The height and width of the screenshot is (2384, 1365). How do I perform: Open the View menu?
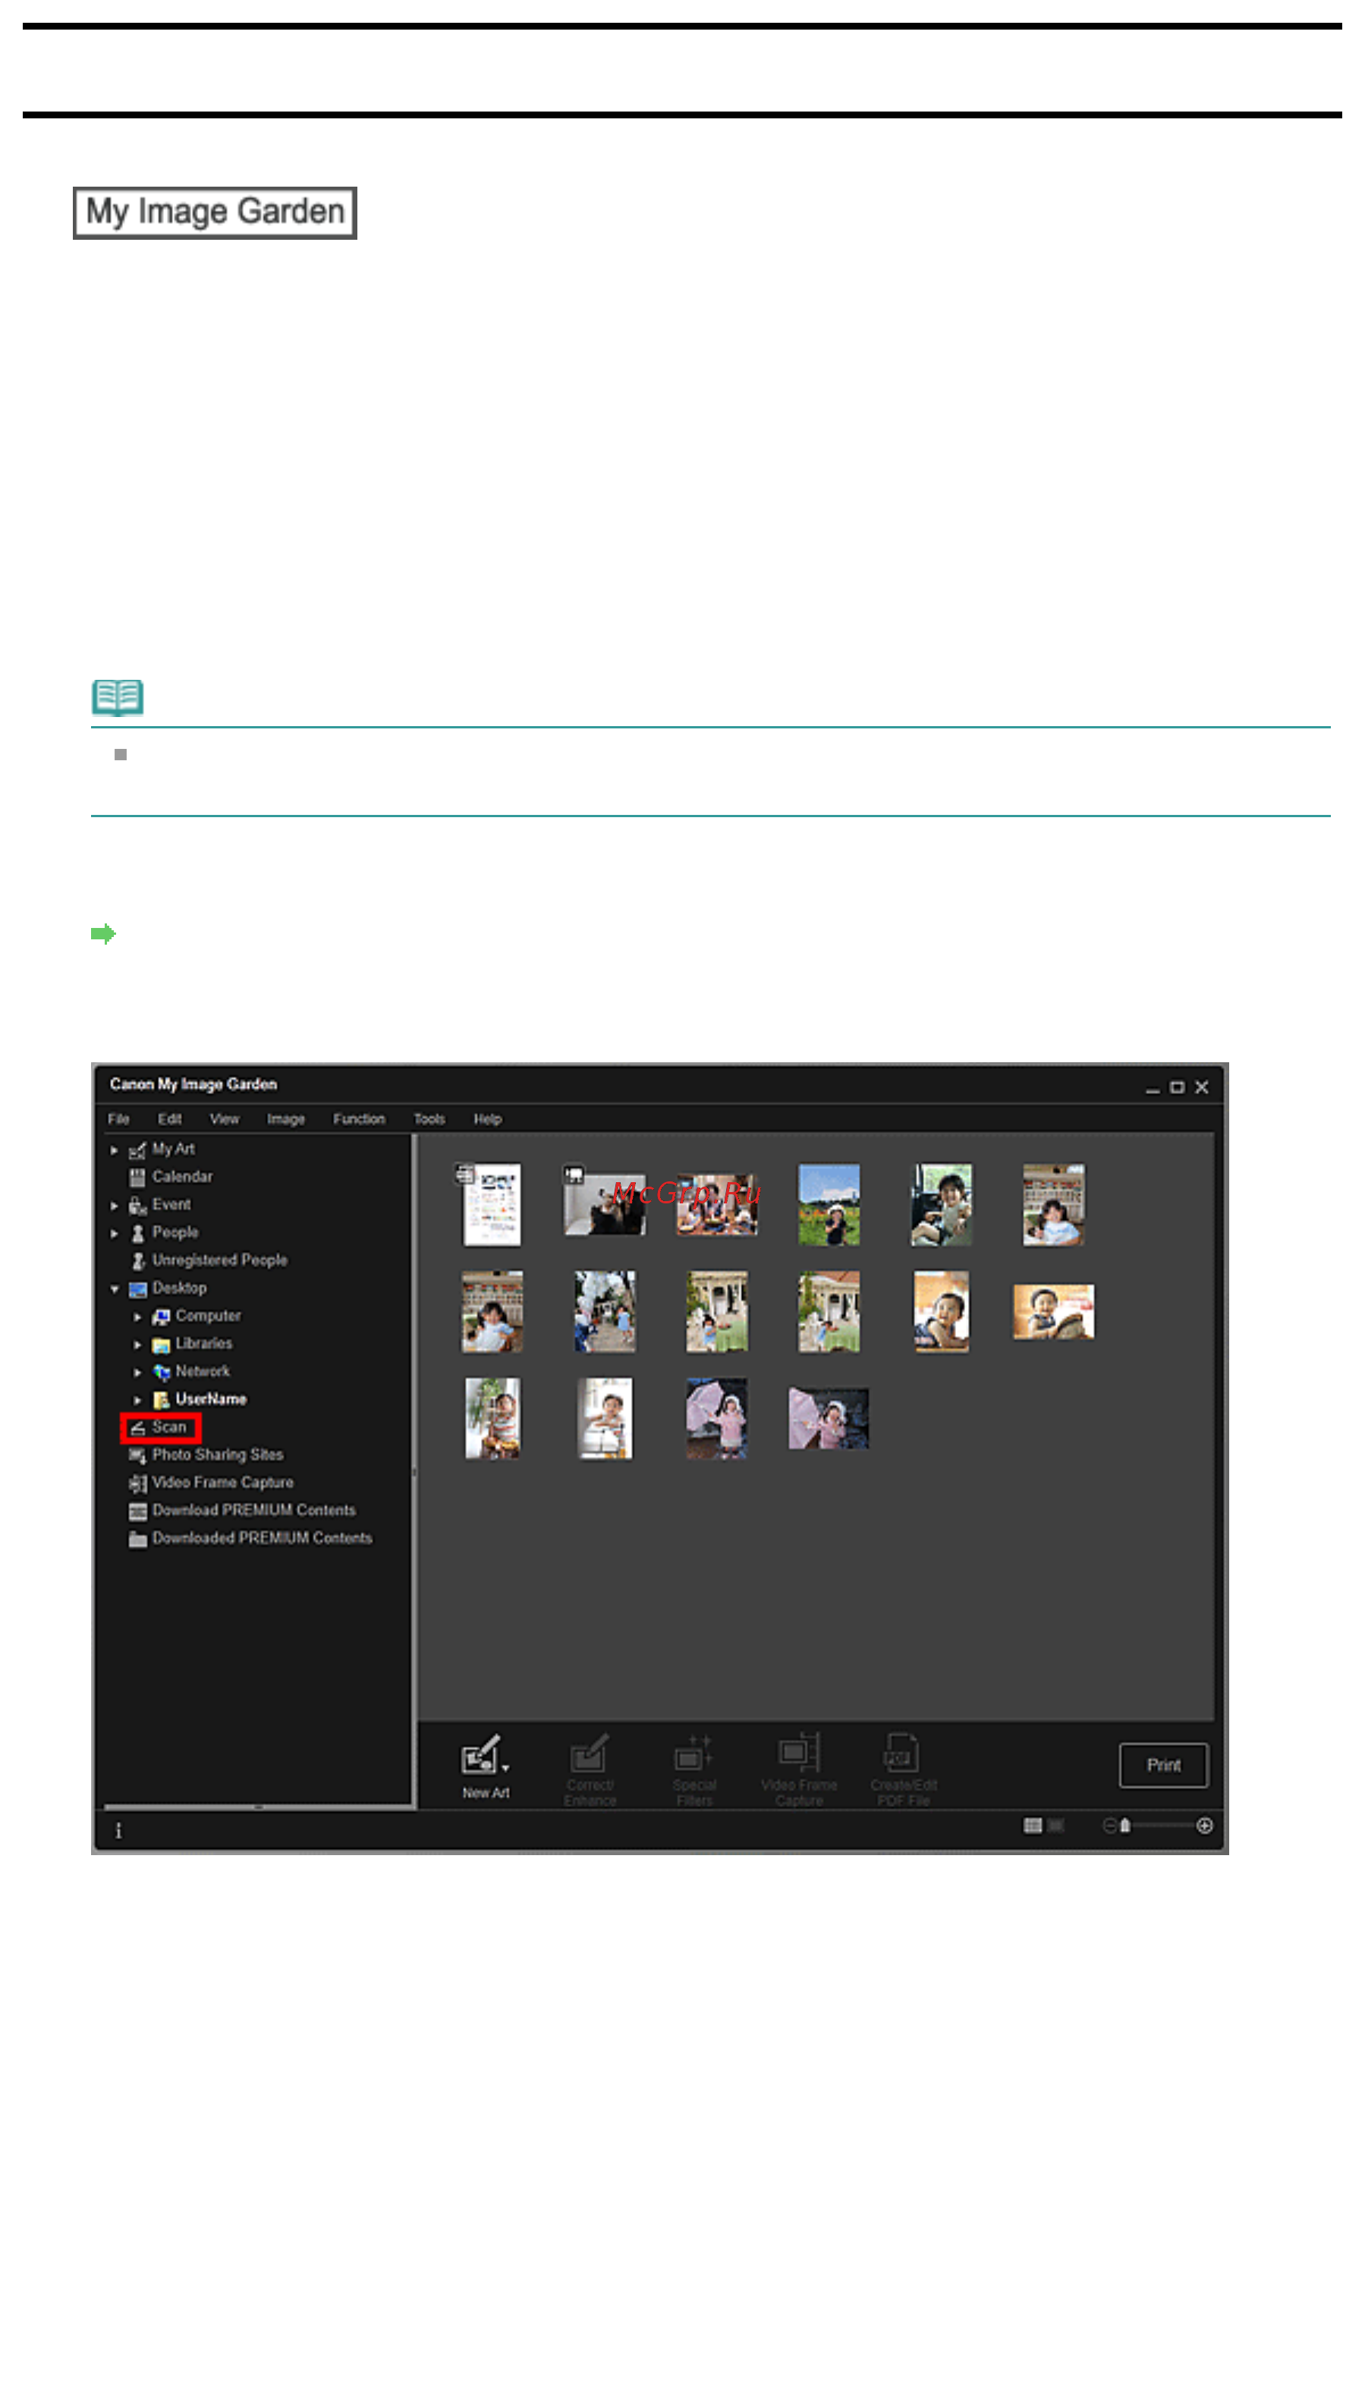point(224,1119)
